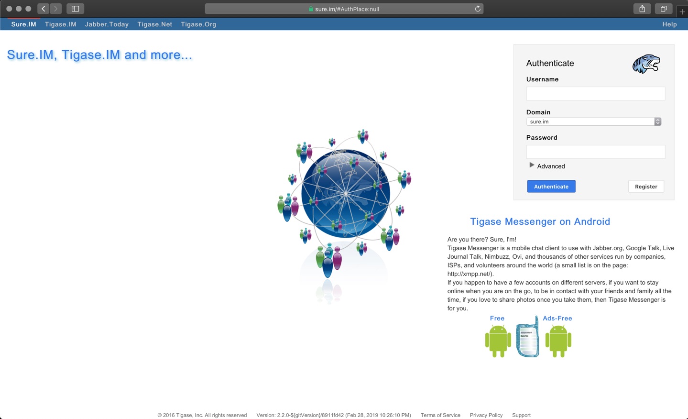Open the Domain dropdown showing sure.im
This screenshot has height=419, width=688.
[593, 121]
